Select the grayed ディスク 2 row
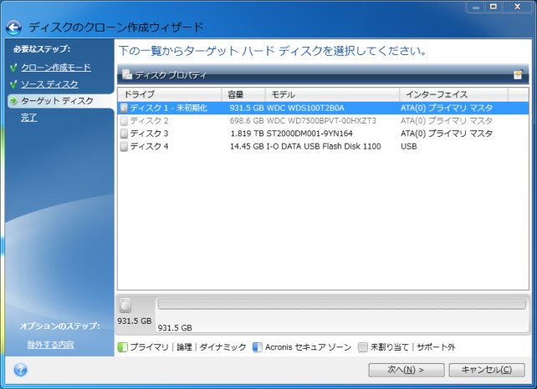537x389 pixels. point(323,121)
